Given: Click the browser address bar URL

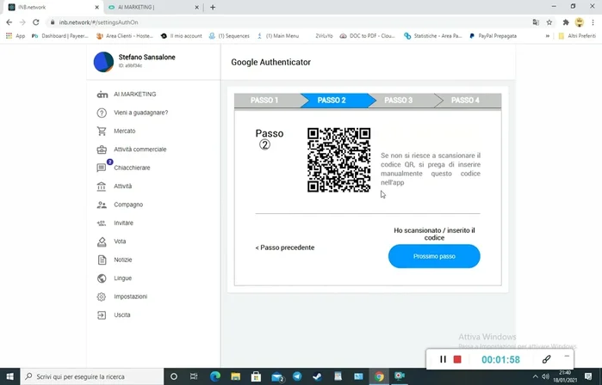Looking at the screenshot, I should 98,22.
